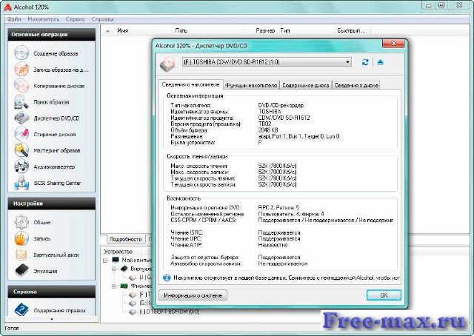
Task: Click the Быстрый column header
Action: (x=351, y=30)
